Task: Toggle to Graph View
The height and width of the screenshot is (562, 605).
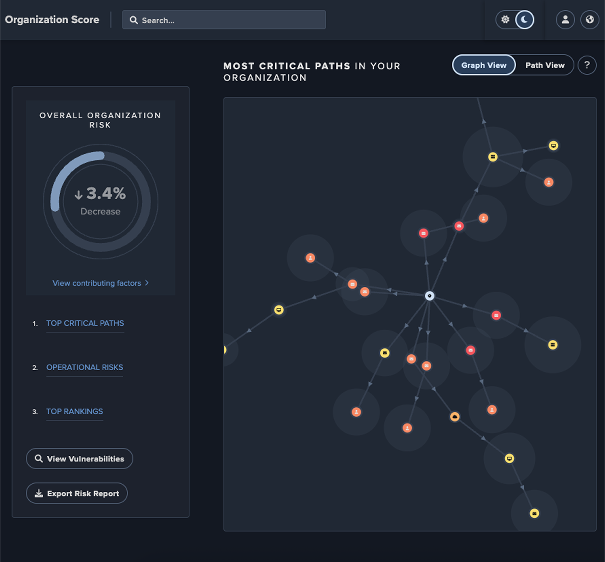Action: (484, 65)
